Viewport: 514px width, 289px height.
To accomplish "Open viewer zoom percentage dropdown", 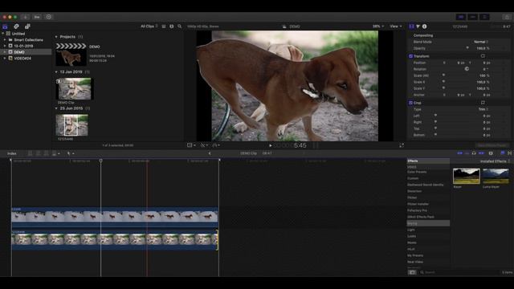I will coord(378,26).
